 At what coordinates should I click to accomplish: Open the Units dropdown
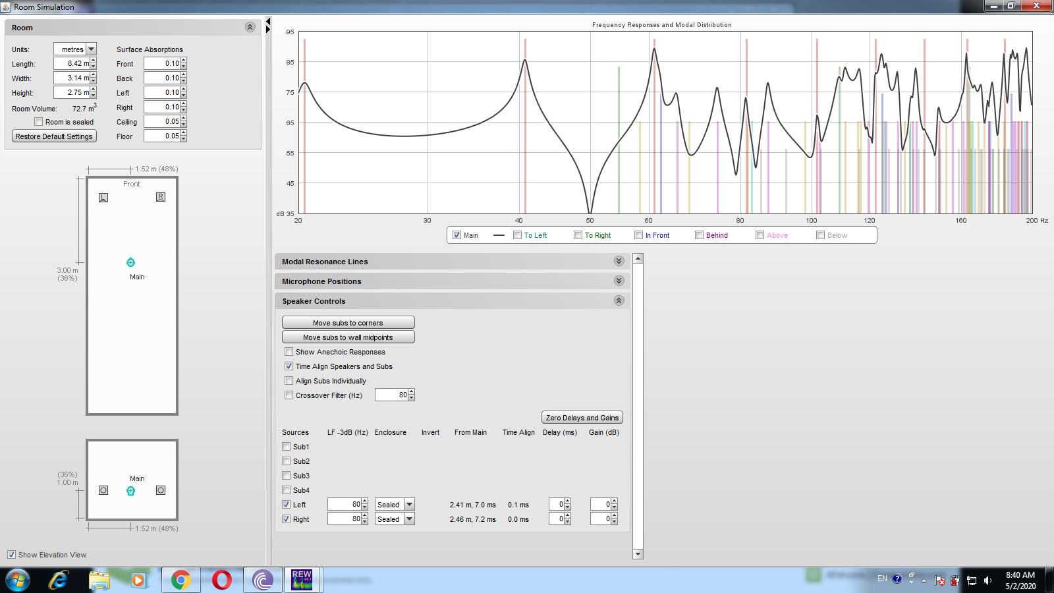(x=92, y=49)
